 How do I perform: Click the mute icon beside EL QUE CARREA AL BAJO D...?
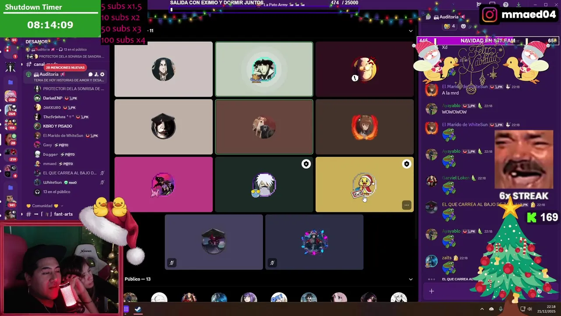coord(102,173)
